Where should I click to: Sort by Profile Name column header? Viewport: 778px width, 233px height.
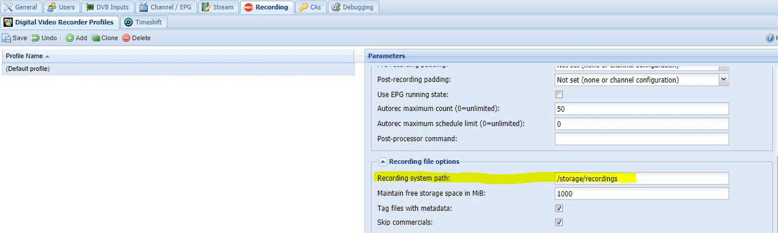click(x=177, y=56)
